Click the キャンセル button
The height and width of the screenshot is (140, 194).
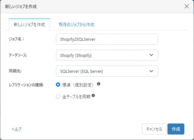pyautogui.click(x=154, y=129)
